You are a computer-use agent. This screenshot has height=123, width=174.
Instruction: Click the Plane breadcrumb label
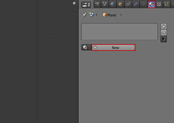[x=111, y=15]
